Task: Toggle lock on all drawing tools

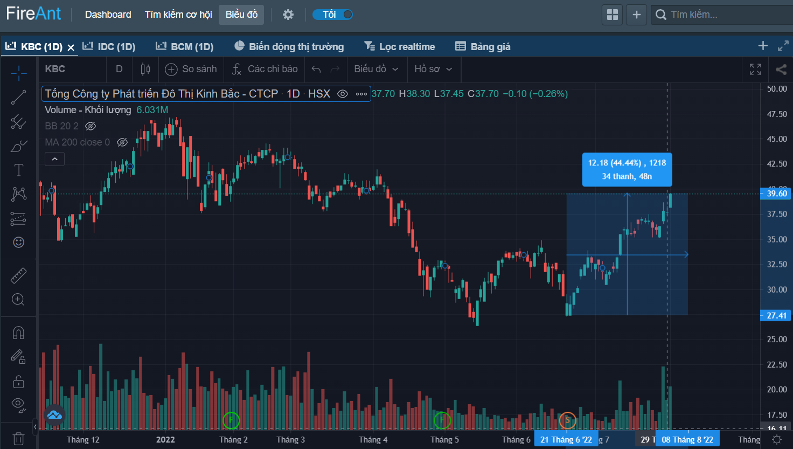Action: pyautogui.click(x=19, y=381)
